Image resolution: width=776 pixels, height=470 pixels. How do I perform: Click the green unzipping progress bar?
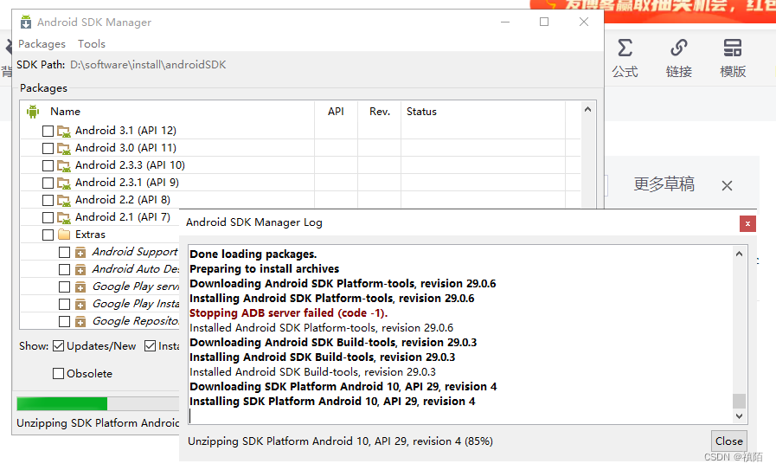tap(62, 403)
